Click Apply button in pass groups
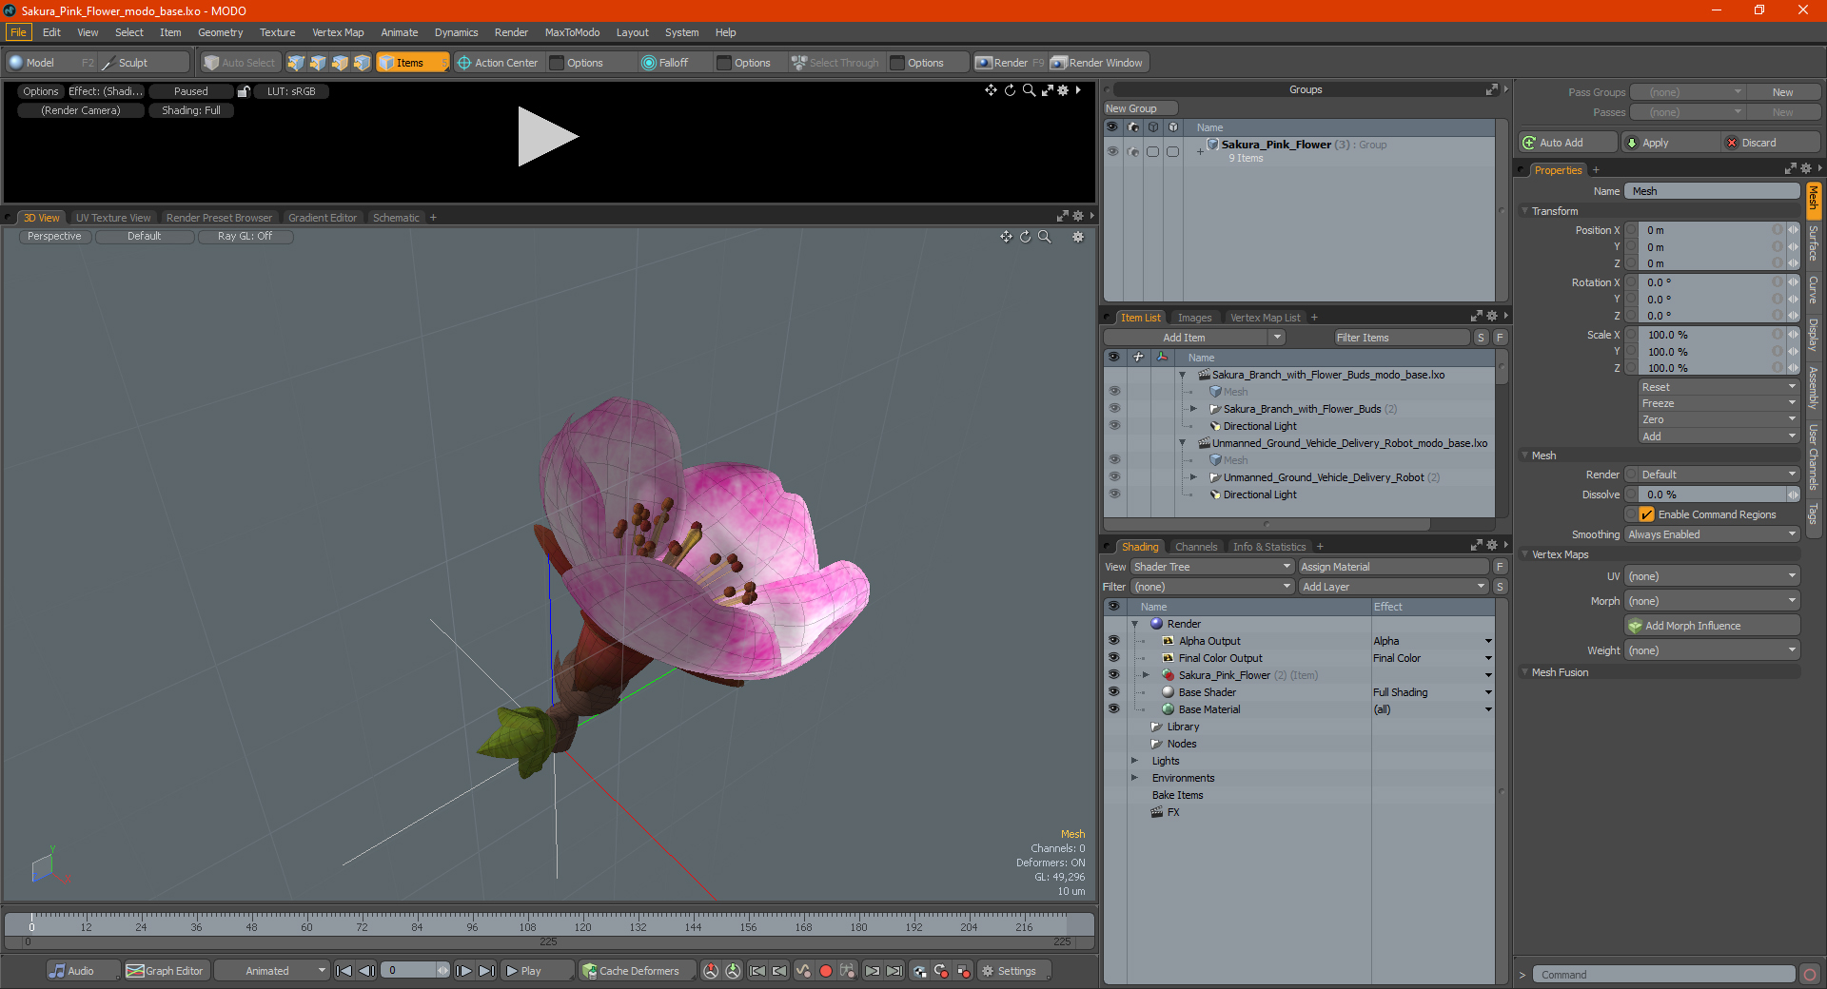The image size is (1827, 989). 1670,143
